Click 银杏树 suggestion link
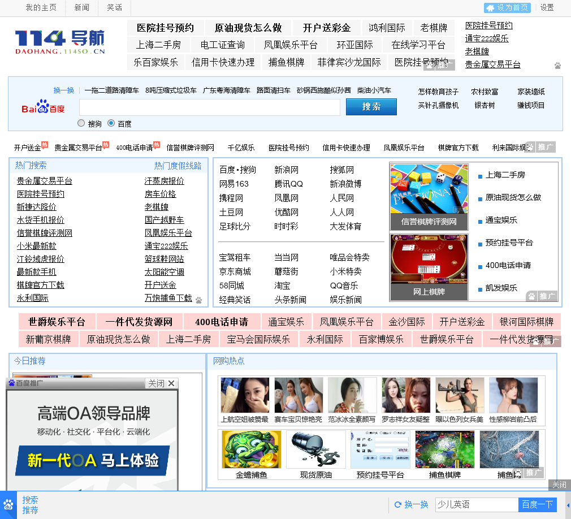The width and height of the screenshot is (571, 519). pos(485,105)
